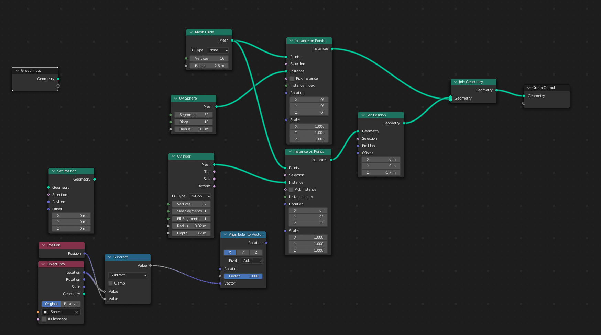The width and height of the screenshot is (601, 335).
Task: Adjust the Factor 1.000 slider
Action: (x=243, y=276)
